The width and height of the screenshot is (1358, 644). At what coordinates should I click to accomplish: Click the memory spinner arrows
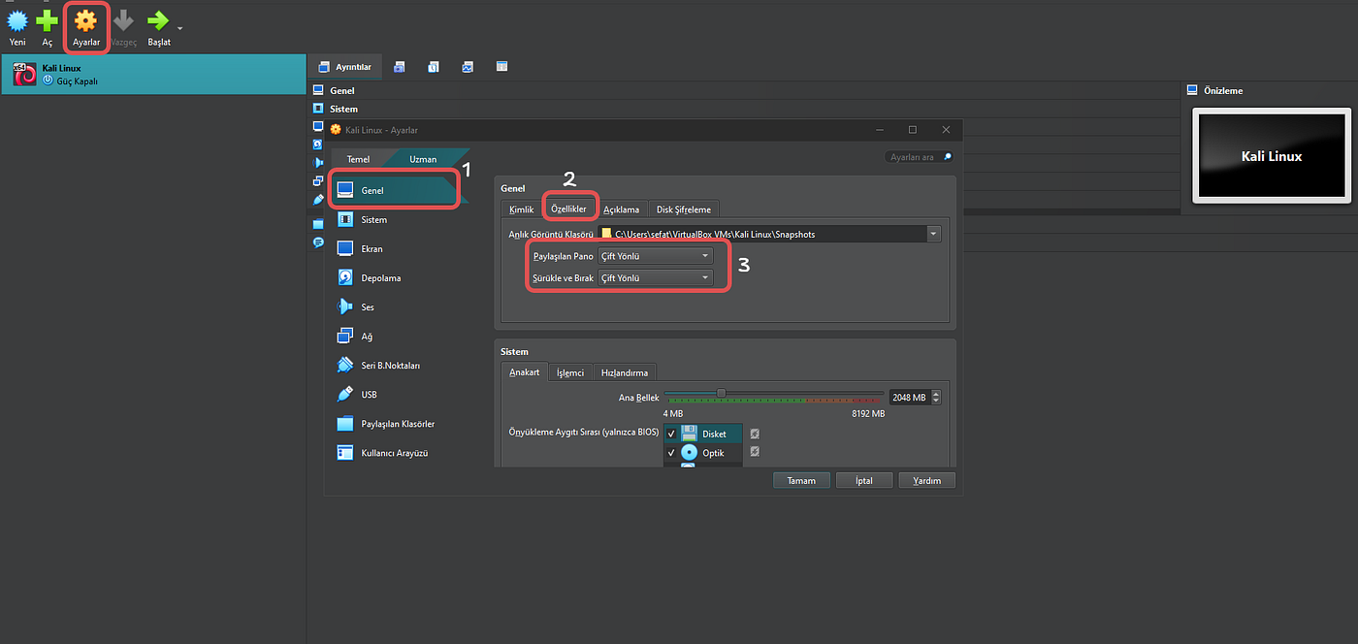pyautogui.click(x=934, y=398)
